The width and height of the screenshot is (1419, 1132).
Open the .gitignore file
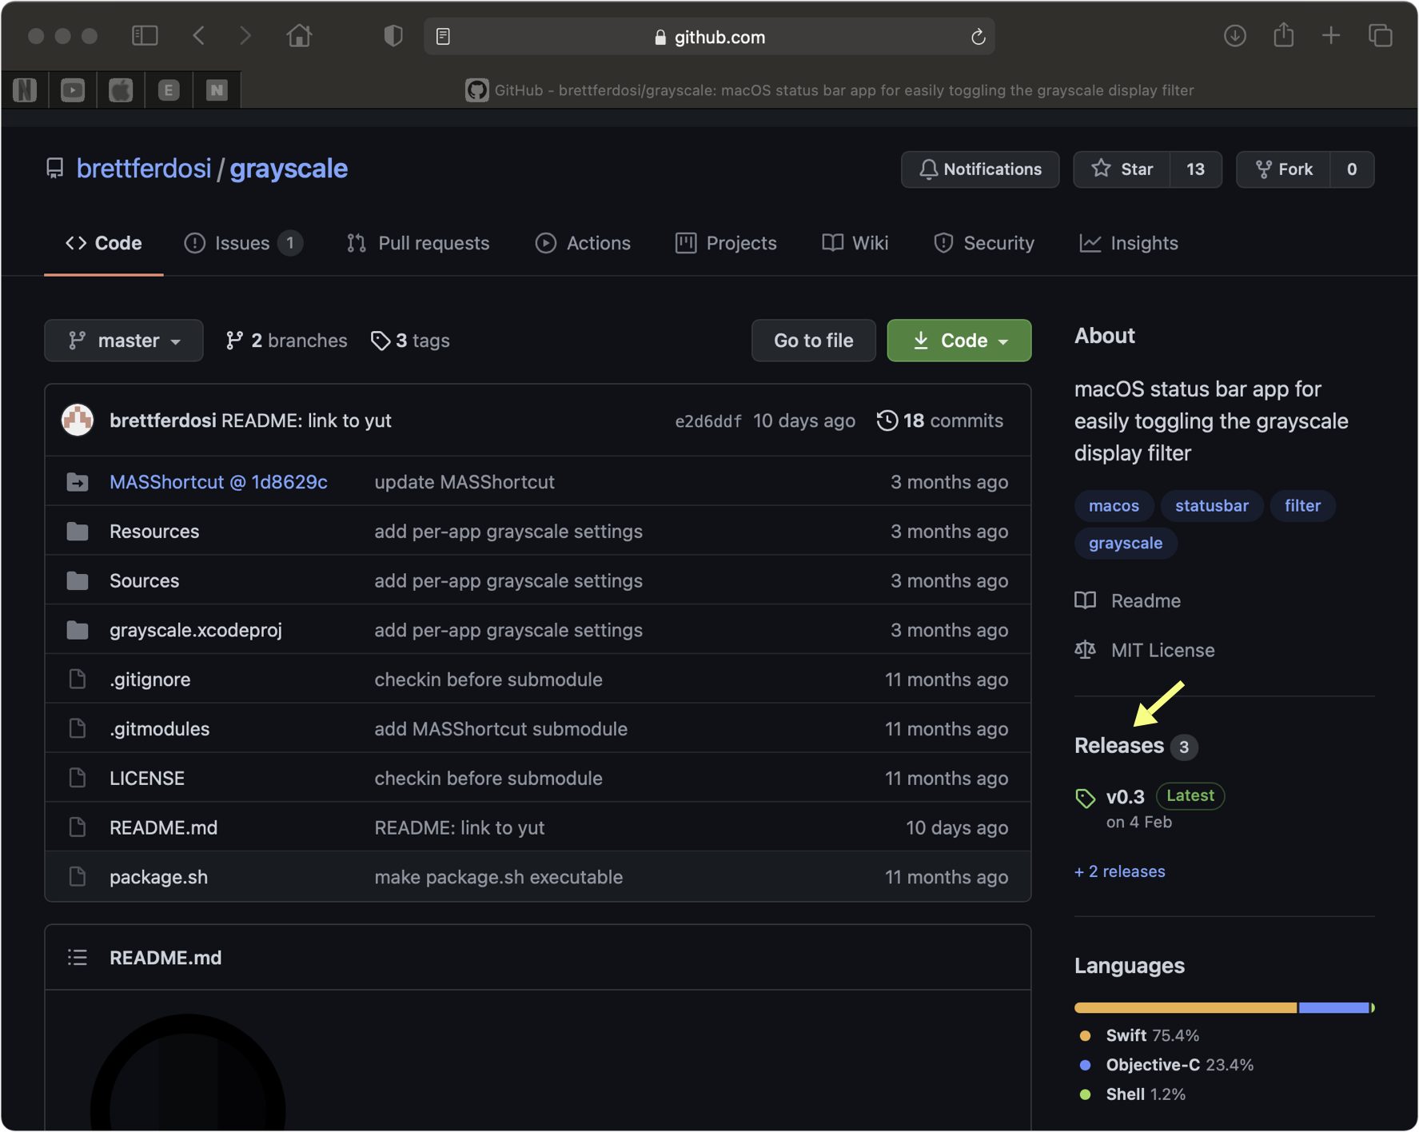(x=150, y=680)
